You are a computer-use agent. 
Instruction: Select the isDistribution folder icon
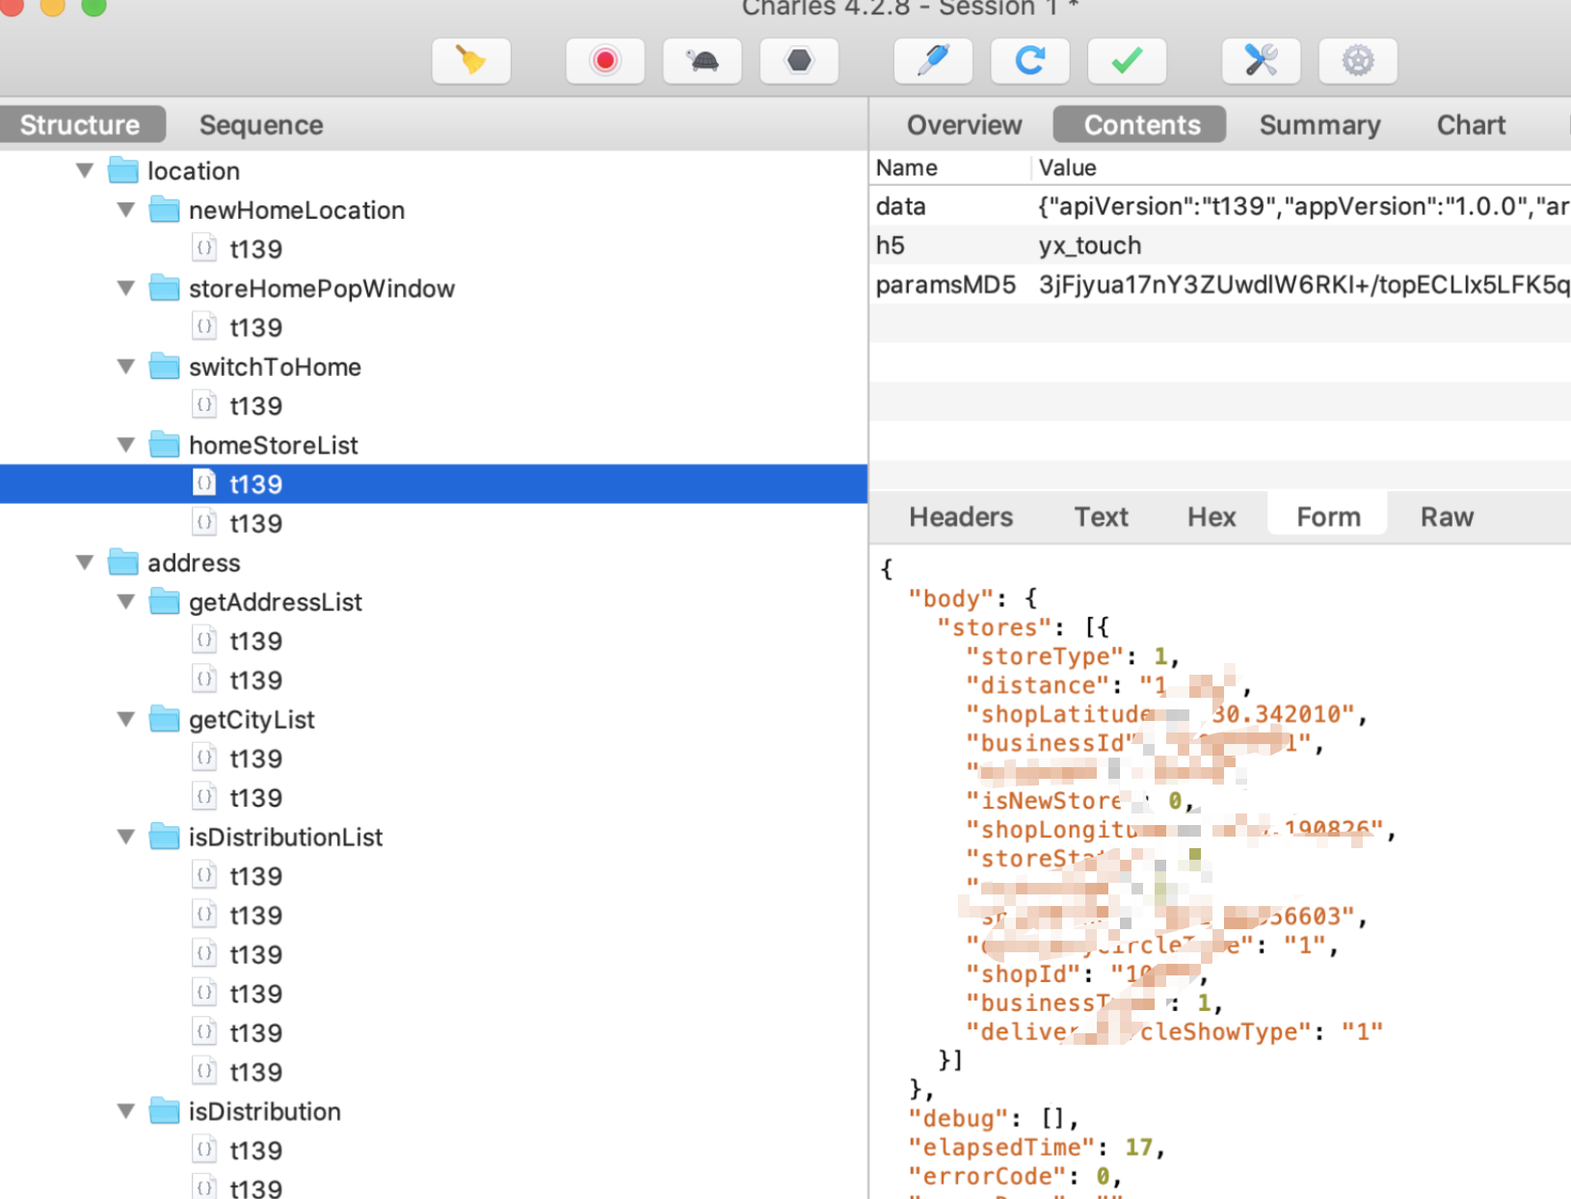[x=165, y=1111]
